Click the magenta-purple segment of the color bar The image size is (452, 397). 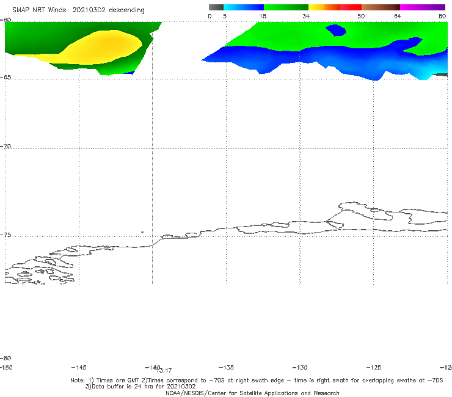point(422,7)
